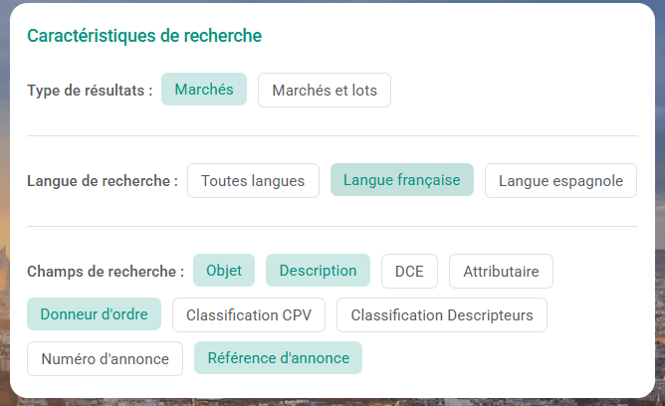Activate Classification CPV field
Image resolution: width=665 pixels, height=406 pixels.
[249, 315]
